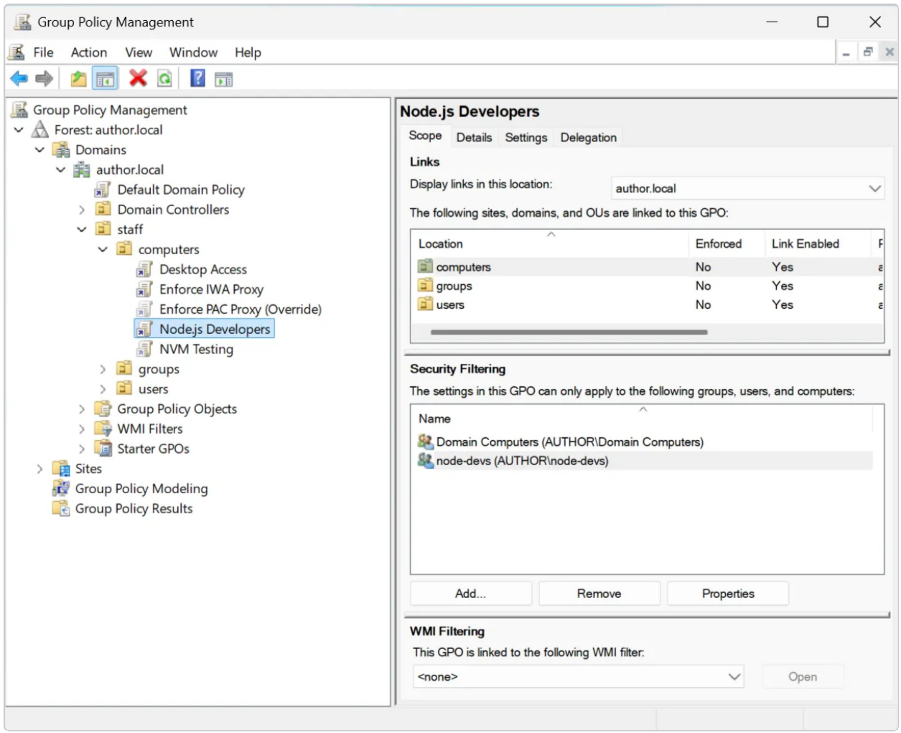
Task: Switch to the Settings tab
Action: tap(526, 137)
